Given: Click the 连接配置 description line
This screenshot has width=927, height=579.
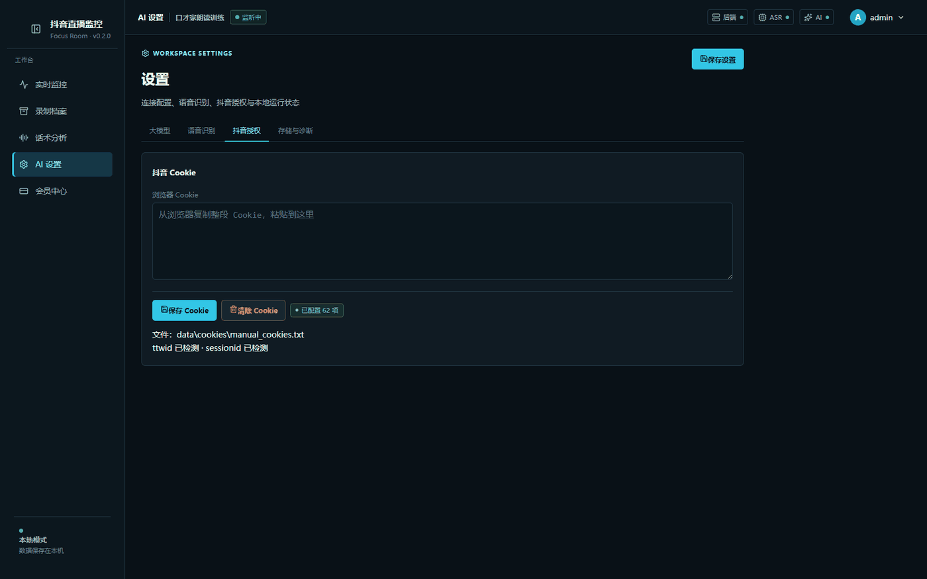Looking at the screenshot, I should pos(220,103).
